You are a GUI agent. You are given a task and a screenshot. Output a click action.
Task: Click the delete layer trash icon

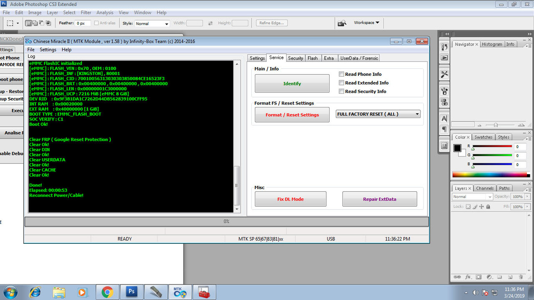tap(521, 277)
